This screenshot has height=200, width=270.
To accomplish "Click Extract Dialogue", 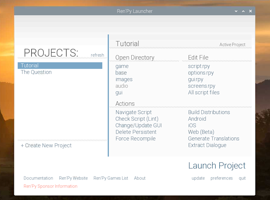I will click(207, 145).
